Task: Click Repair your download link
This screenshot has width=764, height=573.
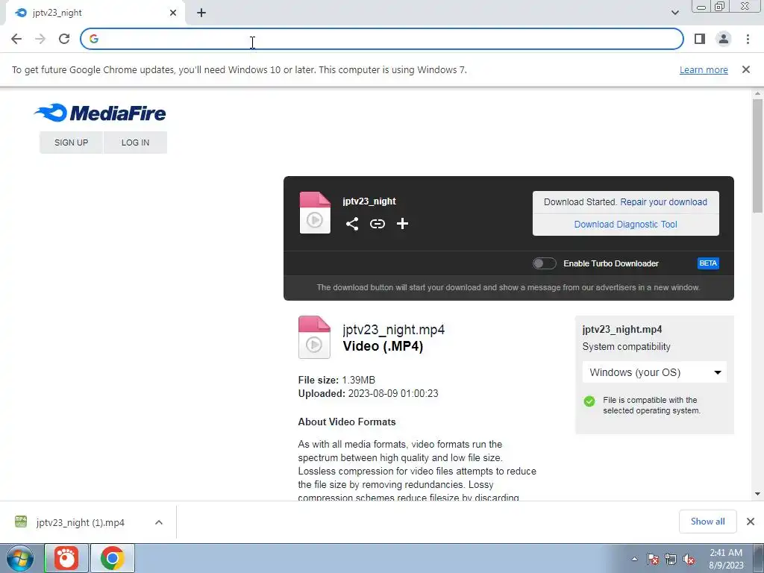Action: [663, 202]
